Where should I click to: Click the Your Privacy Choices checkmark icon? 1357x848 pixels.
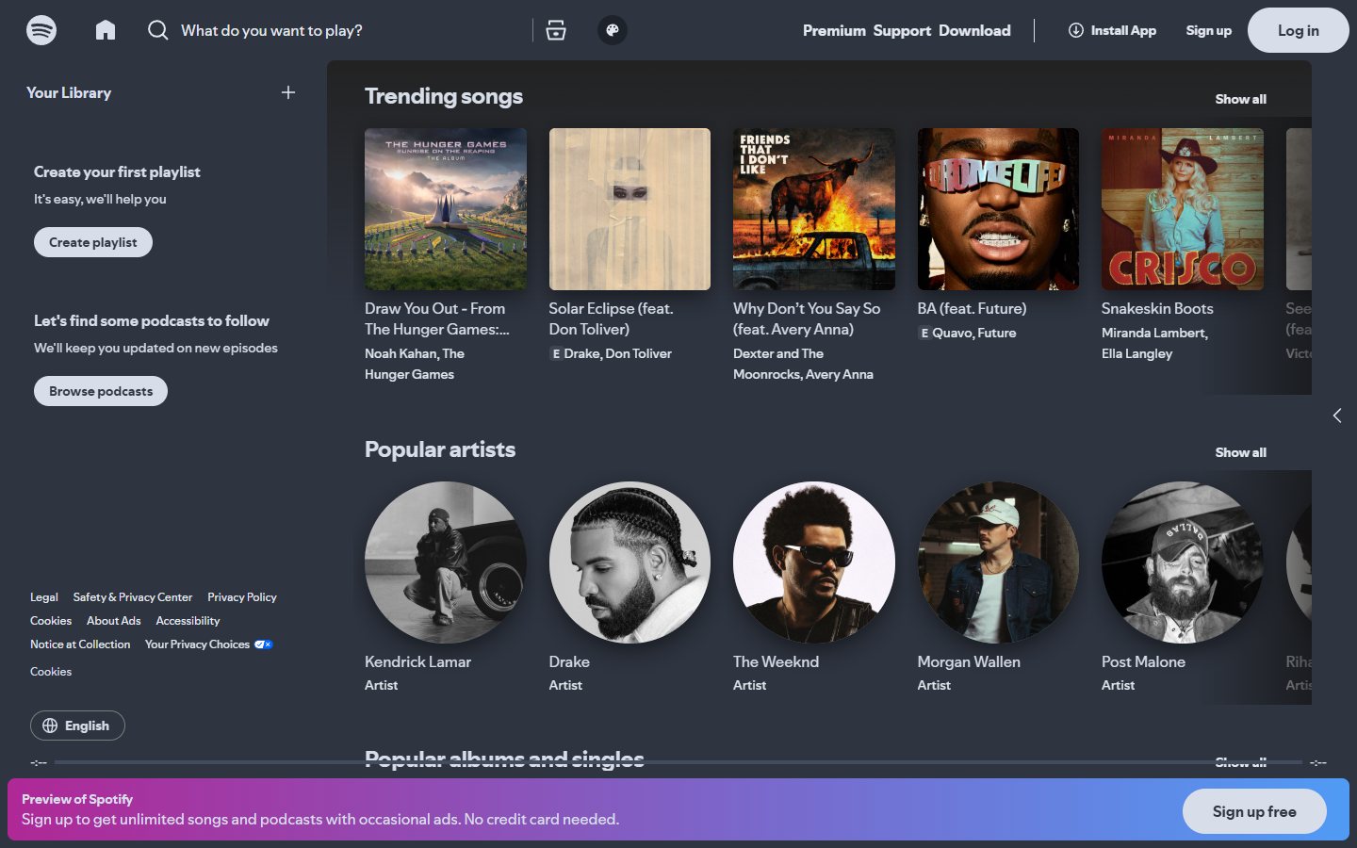tap(264, 644)
